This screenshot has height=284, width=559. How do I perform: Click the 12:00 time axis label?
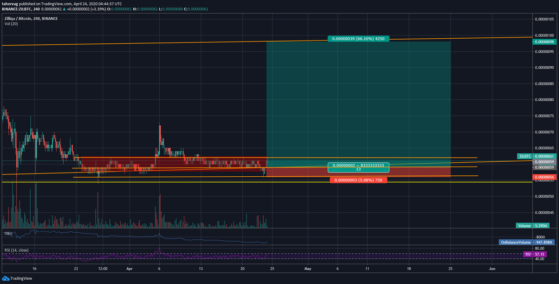tap(103, 269)
